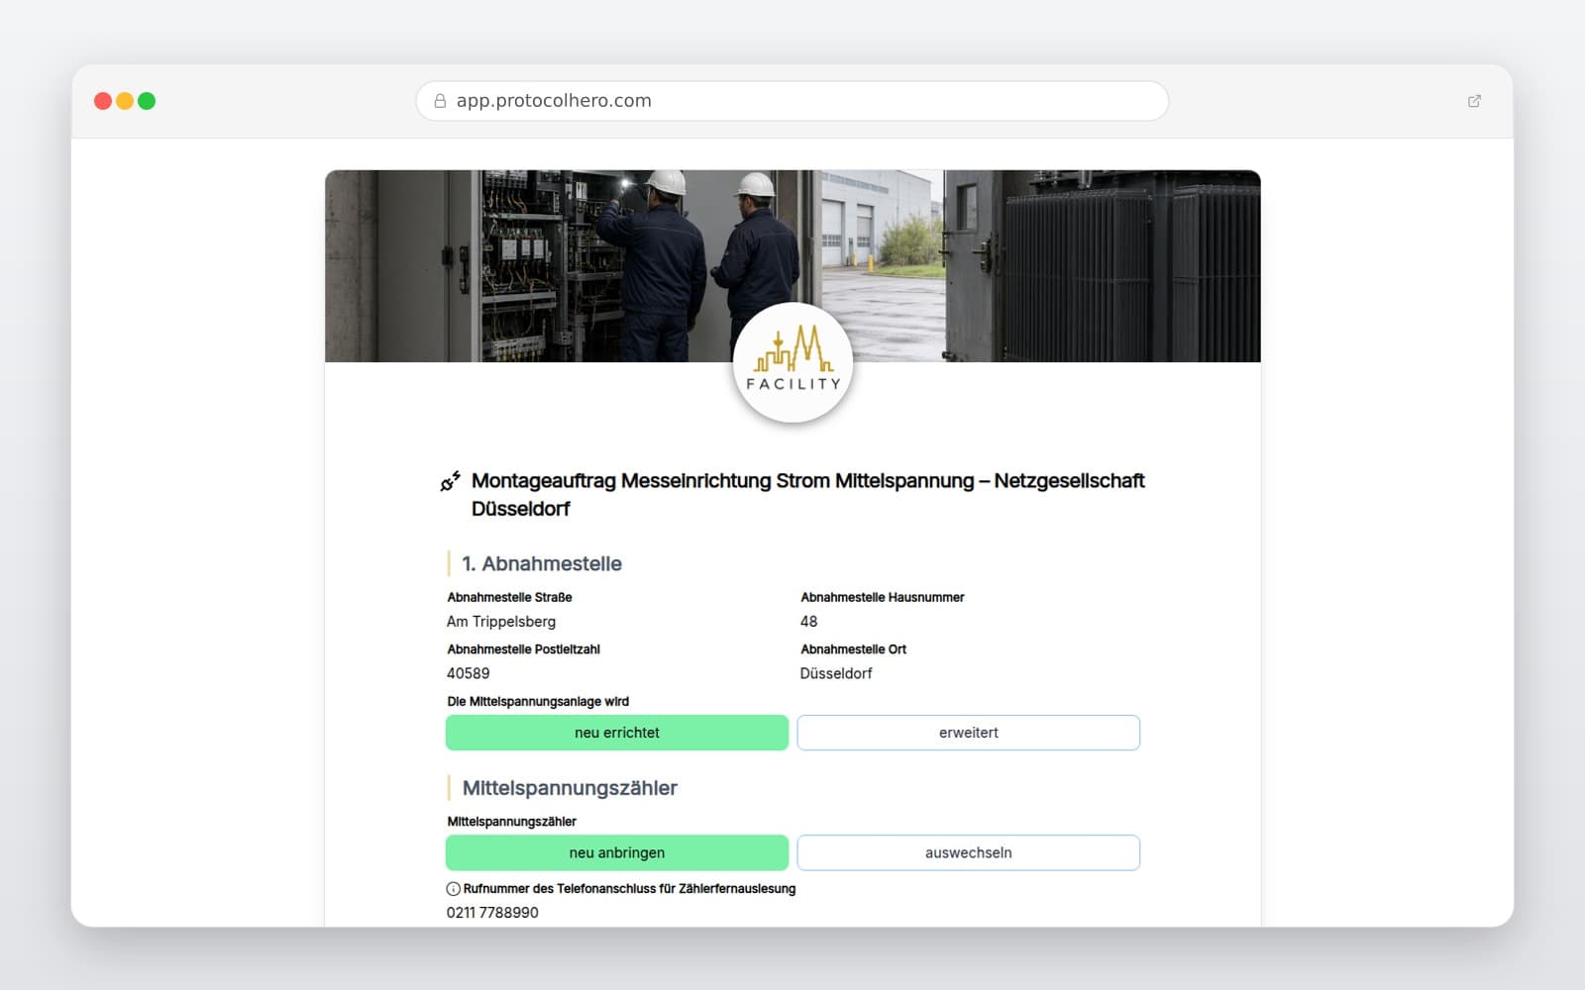Click the '1. Abnahmestelle' section heading
Image resolution: width=1585 pixels, height=990 pixels.
542,564
